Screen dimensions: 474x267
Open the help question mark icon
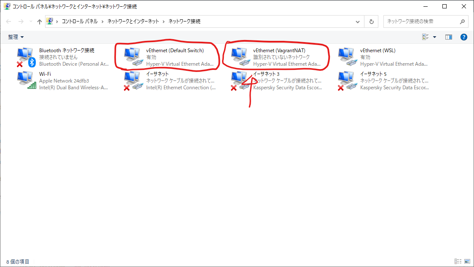click(464, 37)
